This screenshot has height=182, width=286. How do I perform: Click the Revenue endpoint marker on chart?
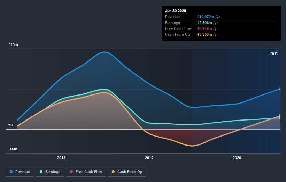point(280,89)
